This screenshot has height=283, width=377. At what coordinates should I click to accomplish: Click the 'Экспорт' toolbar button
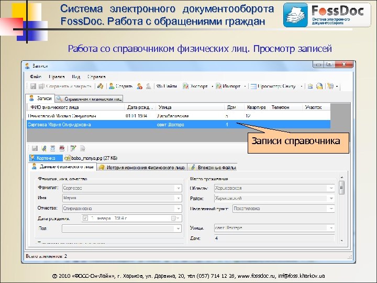click(x=195, y=86)
